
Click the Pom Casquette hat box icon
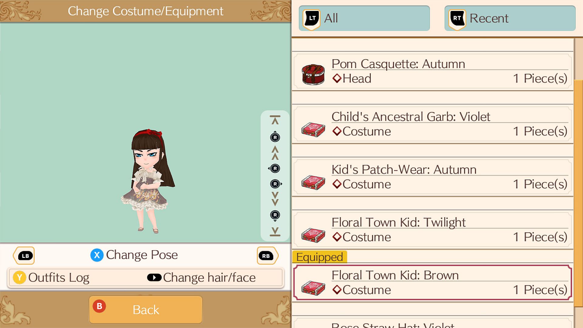coord(313,74)
